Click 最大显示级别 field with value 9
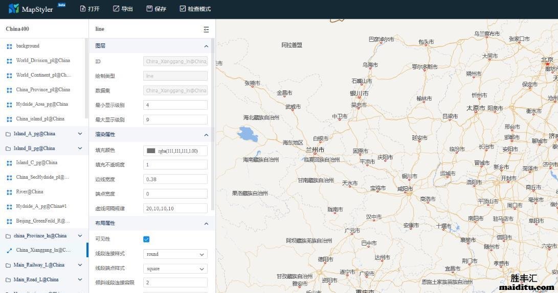The width and height of the screenshot is (558, 293). [175, 119]
